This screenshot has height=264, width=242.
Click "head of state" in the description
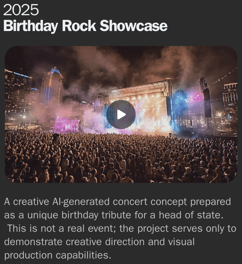tap(190, 215)
